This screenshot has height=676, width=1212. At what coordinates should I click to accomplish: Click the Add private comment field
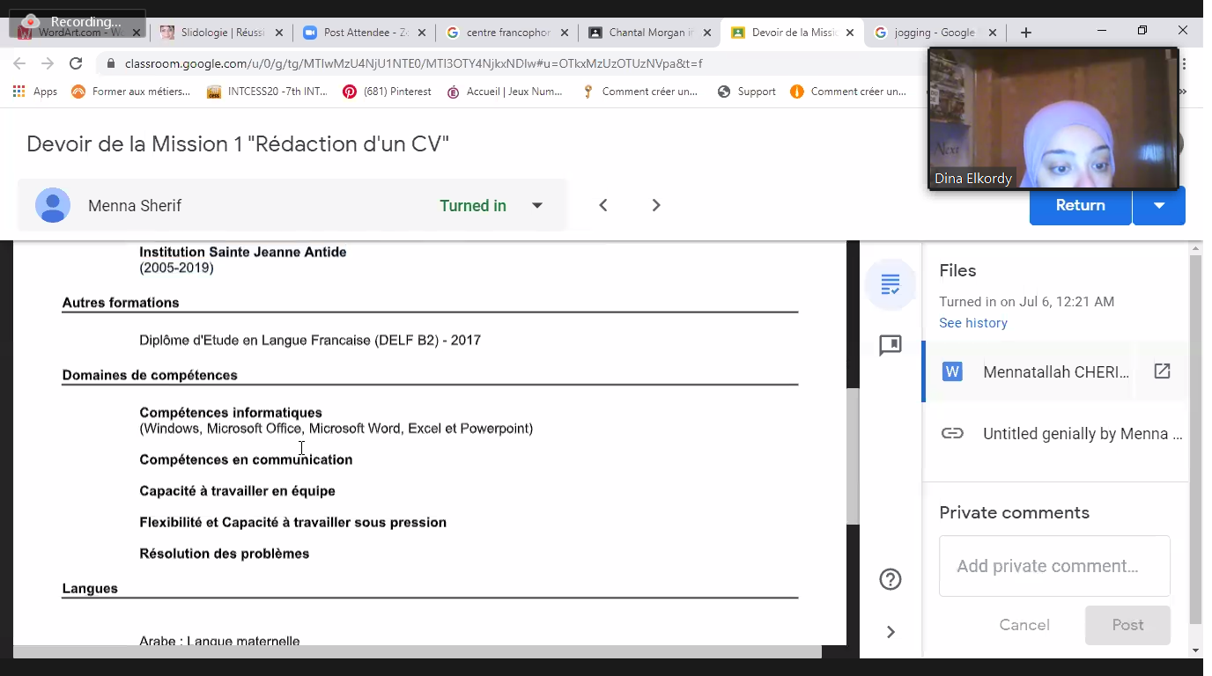(1054, 566)
